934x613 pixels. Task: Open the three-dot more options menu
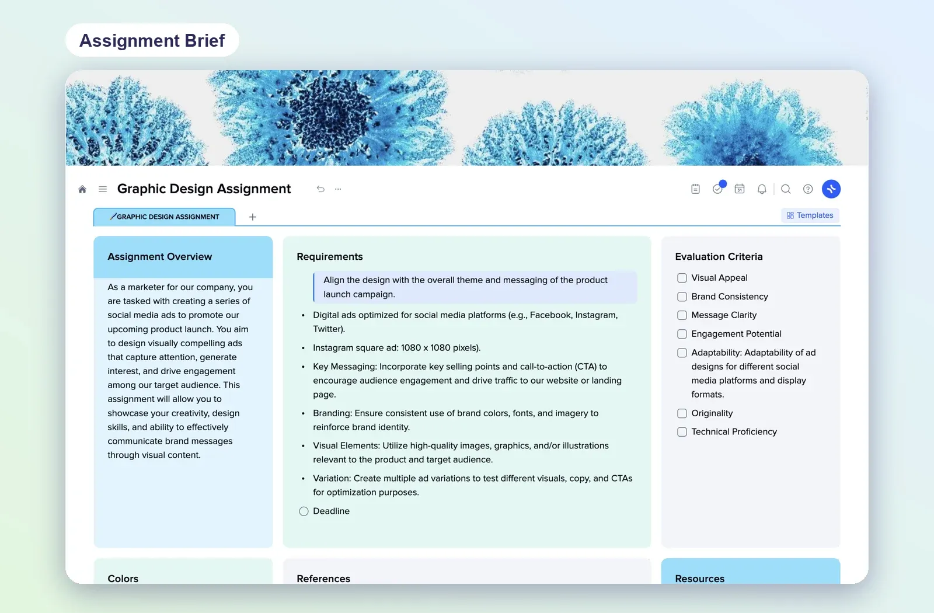[338, 189]
